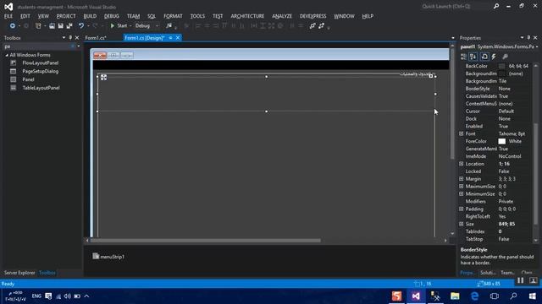Select PageSetupDialog in the Toolbox
Screen dimensions: 542x304
[41, 71]
